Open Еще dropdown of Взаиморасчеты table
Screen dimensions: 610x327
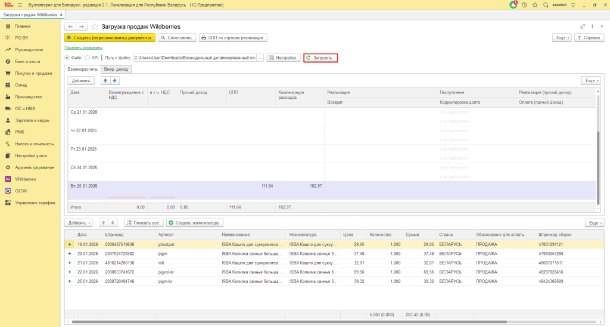coord(592,80)
